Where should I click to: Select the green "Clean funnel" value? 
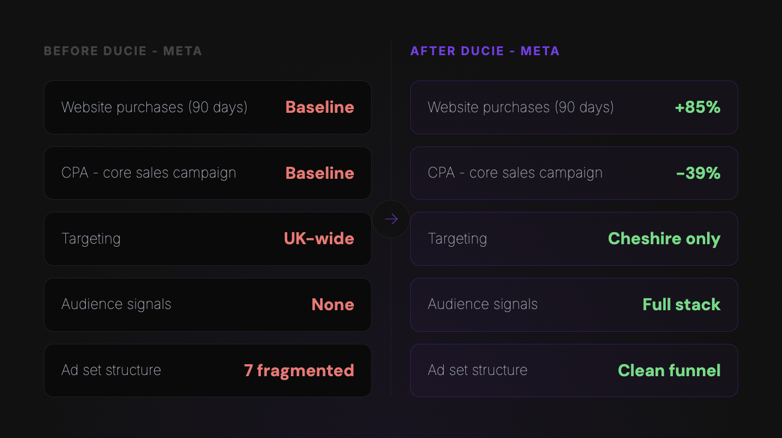pyautogui.click(x=669, y=370)
